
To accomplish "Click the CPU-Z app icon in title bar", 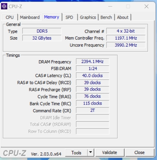I will [x=4, y=6].
